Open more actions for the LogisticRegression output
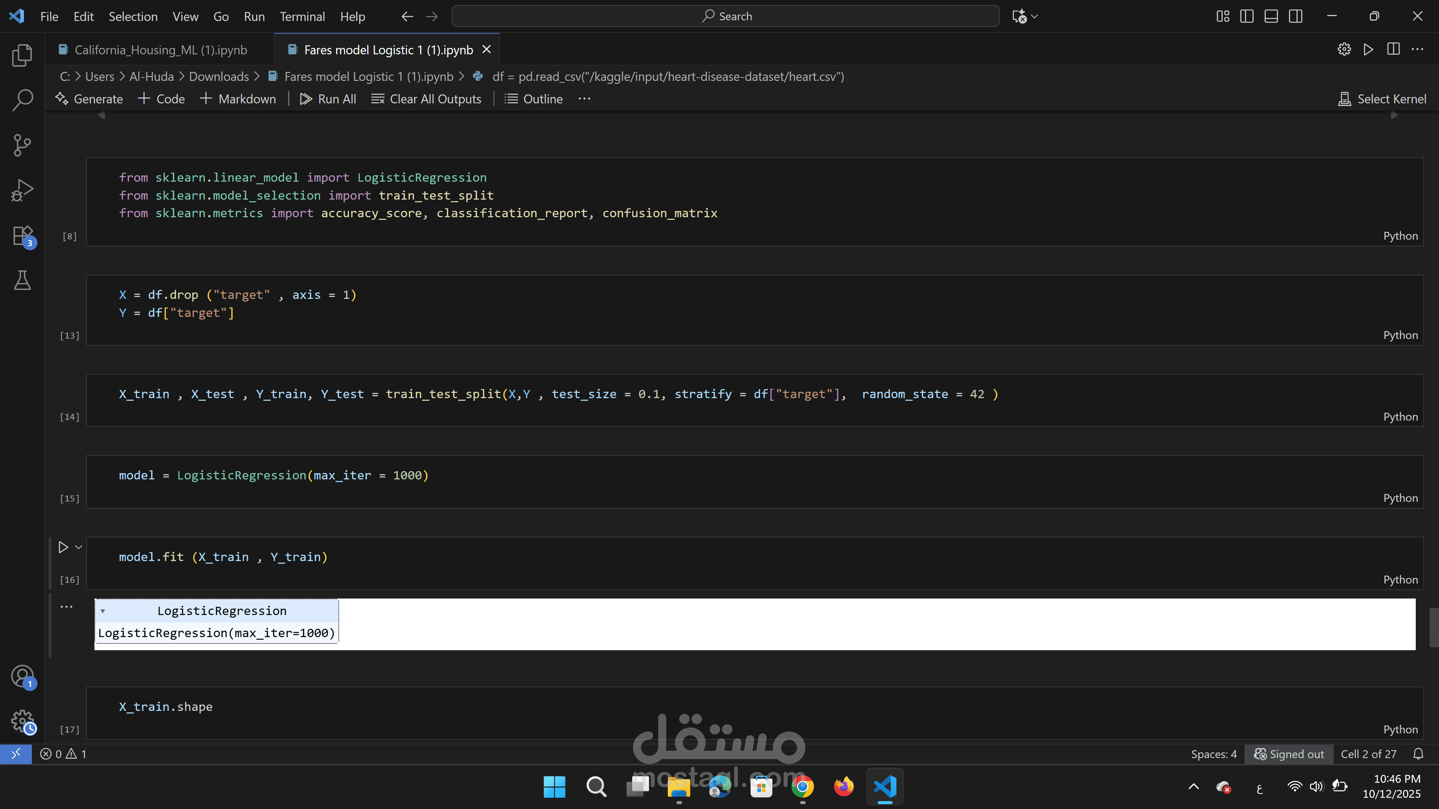Viewport: 1439px width, 809px height. tap(66, 607)
